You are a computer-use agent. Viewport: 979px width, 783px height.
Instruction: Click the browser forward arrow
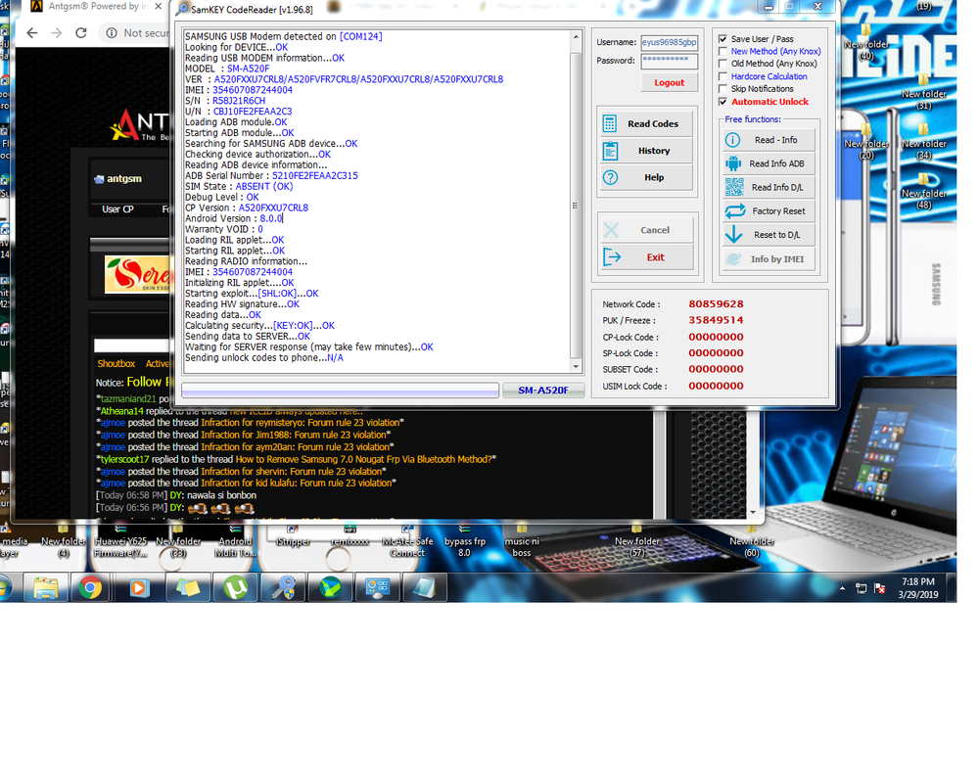57,33
